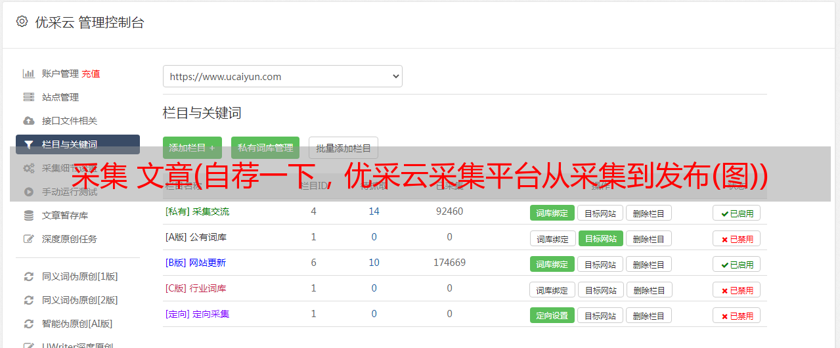Click 词库绑定 in the 采集交流 row
The image size is (840, 348).
(552, 213)
